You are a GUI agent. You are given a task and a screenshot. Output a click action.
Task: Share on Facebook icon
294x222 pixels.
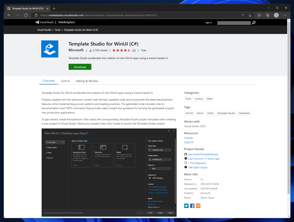tap(192, 206)
